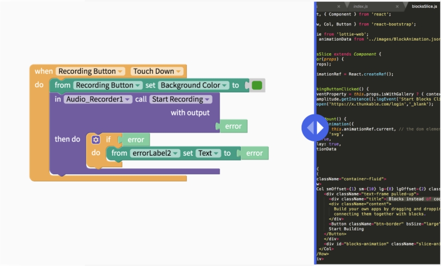Select the blocksSlice.js tab
Viewport: 441px width, 266px height.
pos(425,6)
